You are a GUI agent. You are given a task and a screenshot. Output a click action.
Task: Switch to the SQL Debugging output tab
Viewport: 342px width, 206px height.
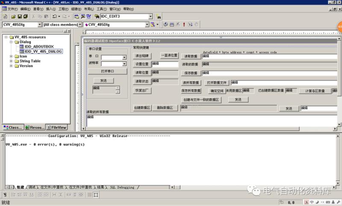click(122, 187)
